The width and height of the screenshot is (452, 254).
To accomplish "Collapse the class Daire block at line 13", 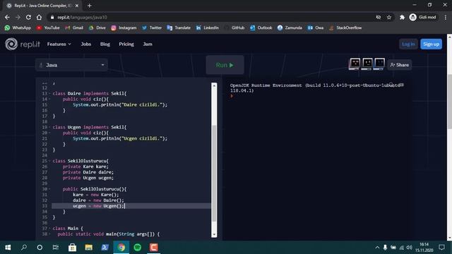I will click(x=49, y=94).
